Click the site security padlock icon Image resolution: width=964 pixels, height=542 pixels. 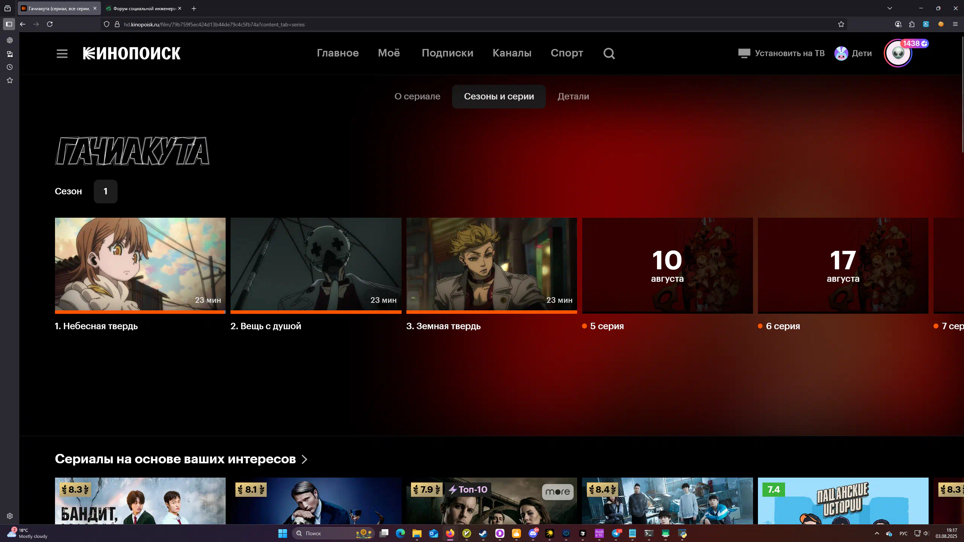[x=117, y=24]
